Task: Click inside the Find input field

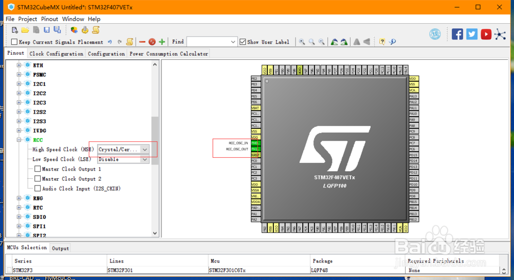Action: pos(208,42)
